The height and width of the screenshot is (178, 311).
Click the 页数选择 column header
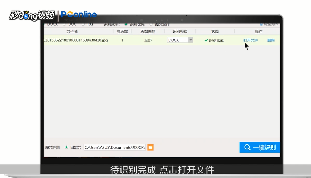(148, 31)
